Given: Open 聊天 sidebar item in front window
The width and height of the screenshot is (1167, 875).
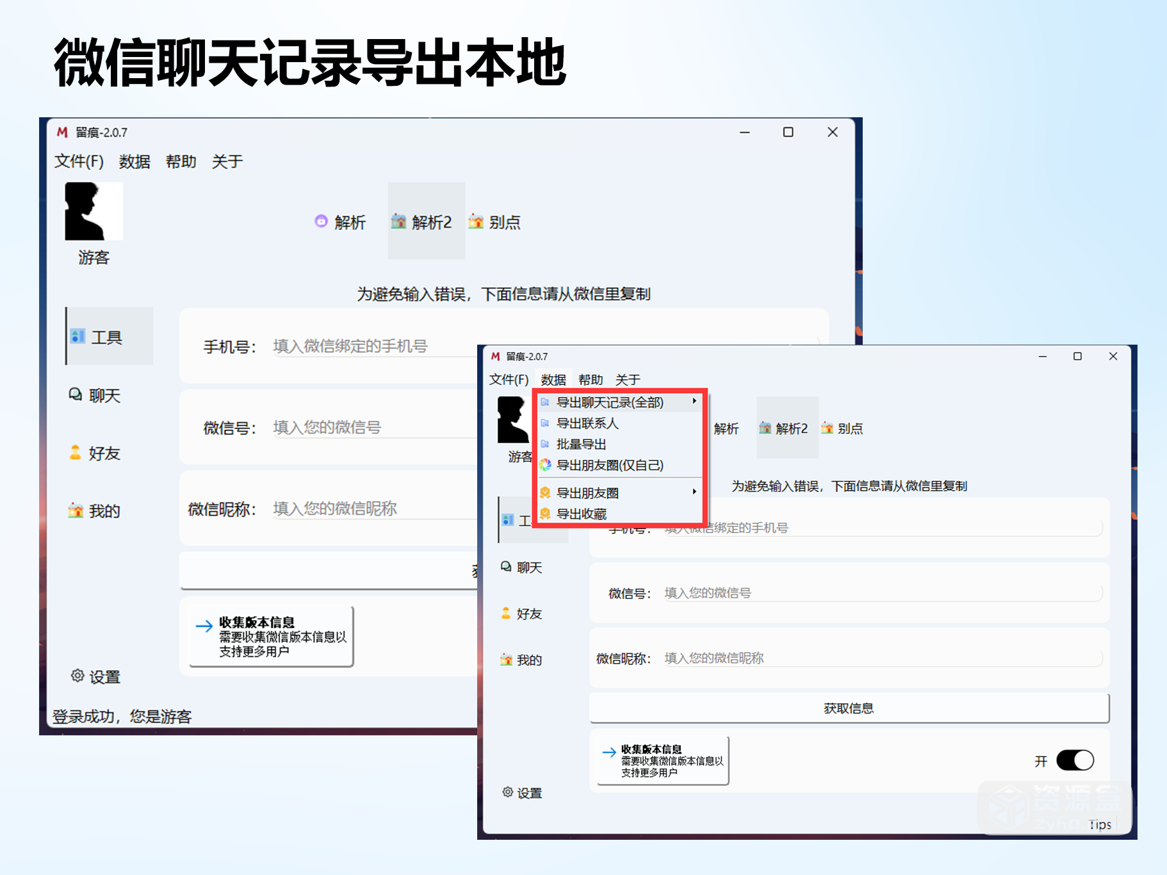Looking at the screenshot, I should click(521, 568).
